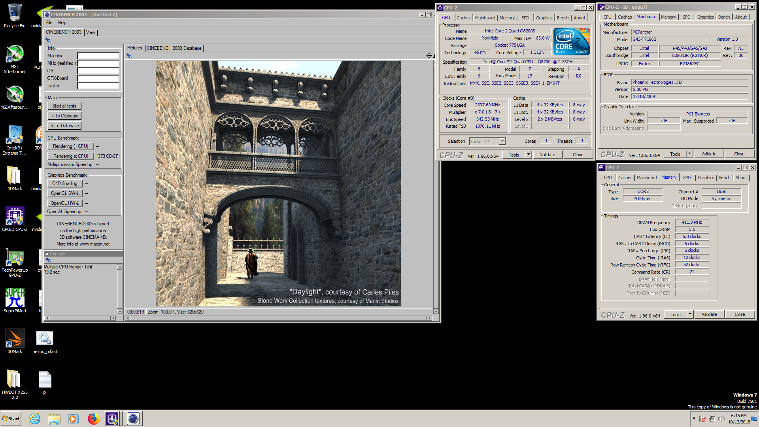Screen dimensions: 759x427
Task: Click the console horizontal scrollbar right arrow
Action: coord(113,318)
